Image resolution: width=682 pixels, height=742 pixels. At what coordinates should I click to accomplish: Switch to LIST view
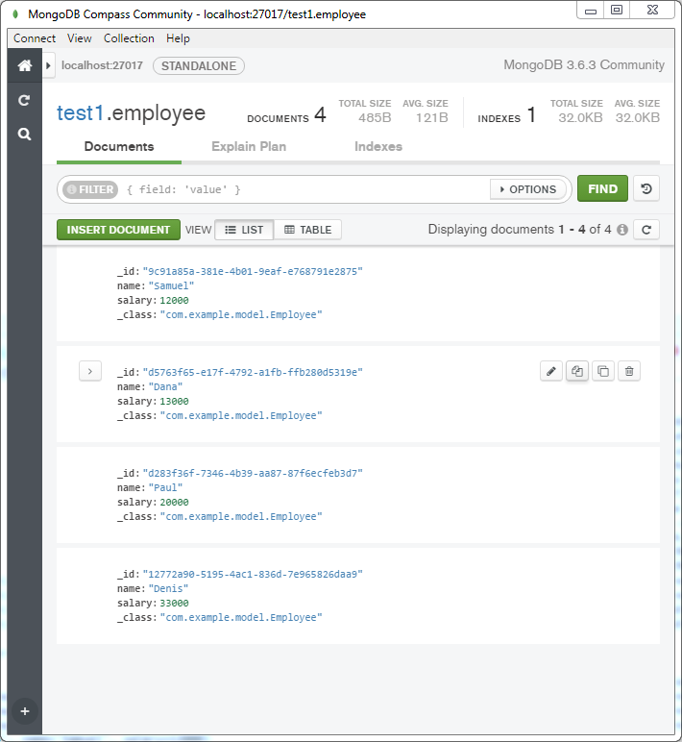pos(244,230)
